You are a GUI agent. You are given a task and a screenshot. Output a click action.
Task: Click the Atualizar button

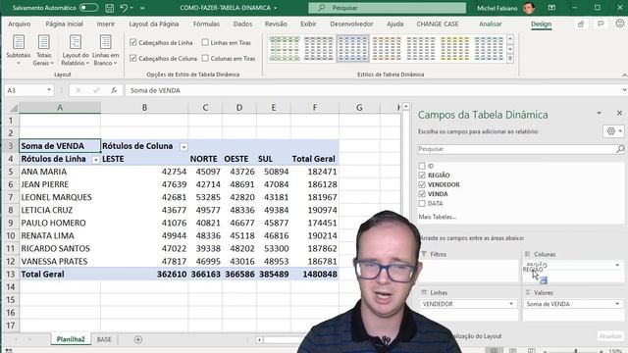tap(610, 336)
